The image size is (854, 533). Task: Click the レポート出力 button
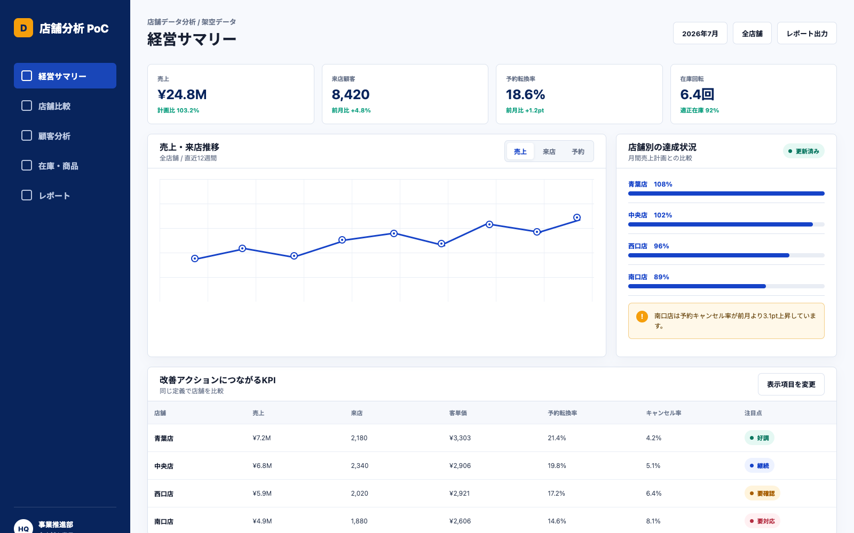807,33
